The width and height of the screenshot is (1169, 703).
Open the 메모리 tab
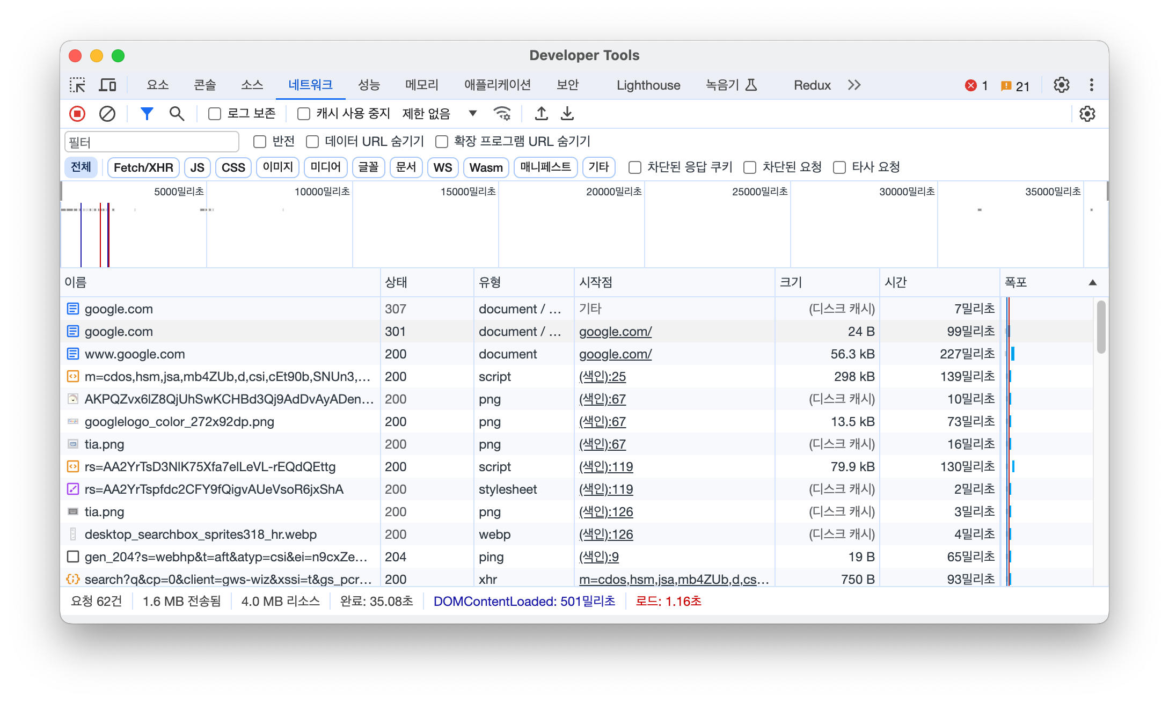422,85
